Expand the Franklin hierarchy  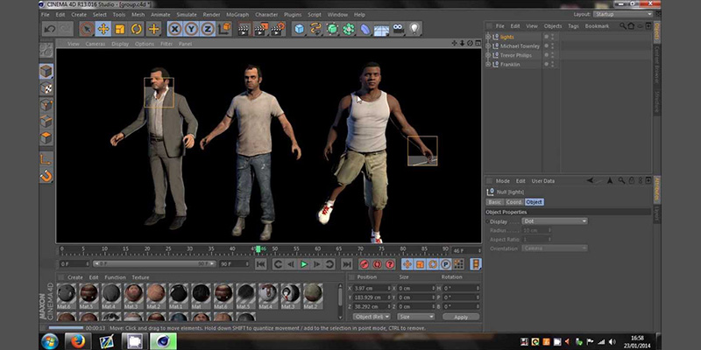click(488, 65)
